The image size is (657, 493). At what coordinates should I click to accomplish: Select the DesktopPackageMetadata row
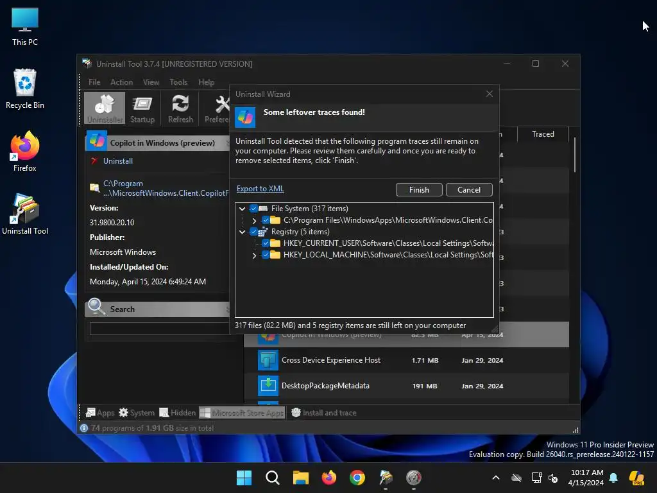click(x=406, y=386)
